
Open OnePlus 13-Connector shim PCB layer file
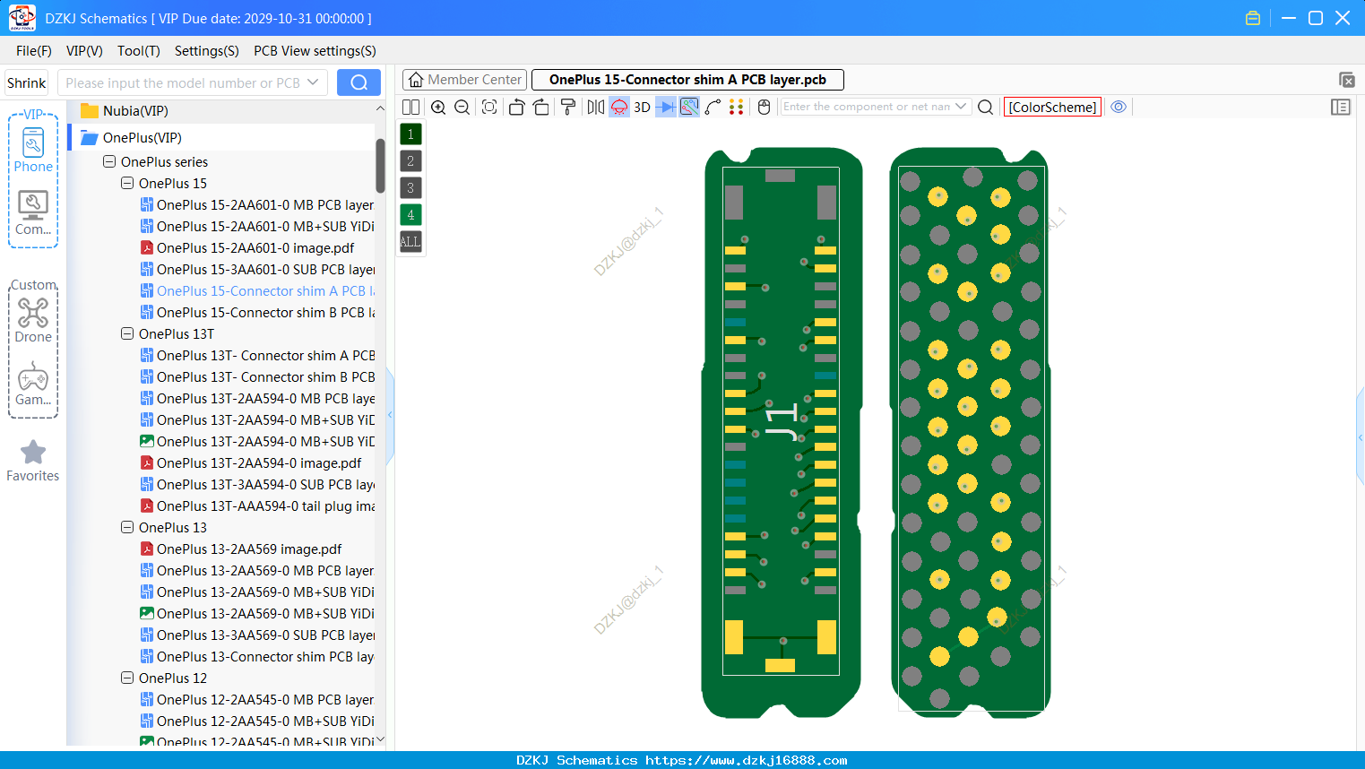tap(258, 657)
